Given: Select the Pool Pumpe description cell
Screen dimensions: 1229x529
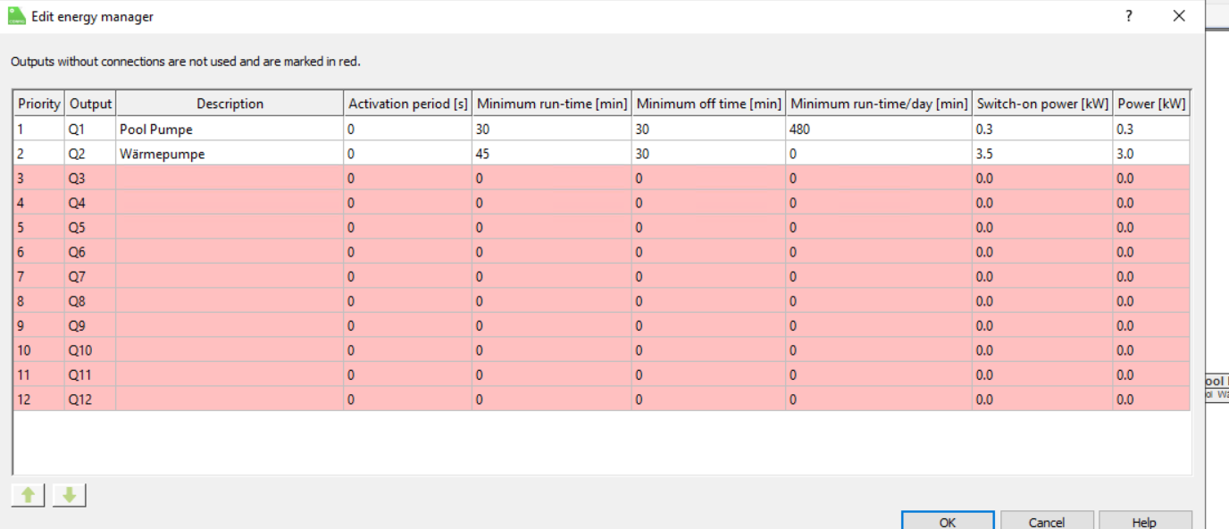Looking at the screenshot, I should coord(230,129).
